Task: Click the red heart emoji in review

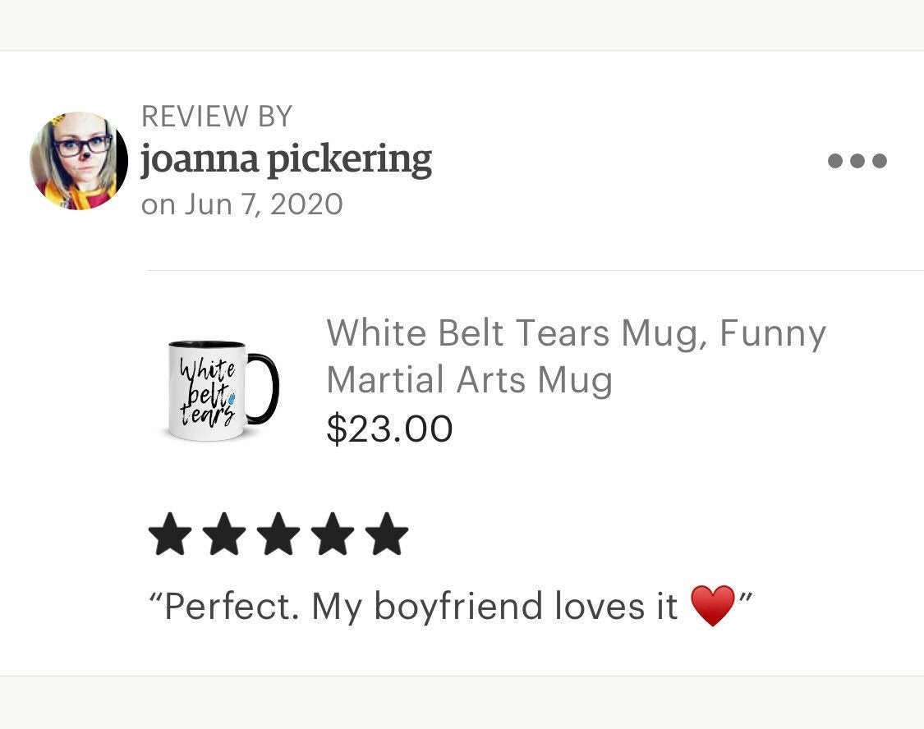Action: 712,606
